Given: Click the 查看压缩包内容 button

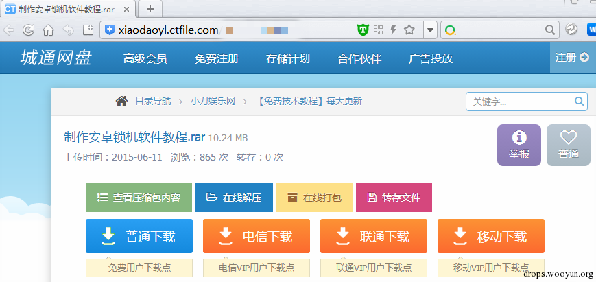Looking at the screenshot, I should 139,197.
